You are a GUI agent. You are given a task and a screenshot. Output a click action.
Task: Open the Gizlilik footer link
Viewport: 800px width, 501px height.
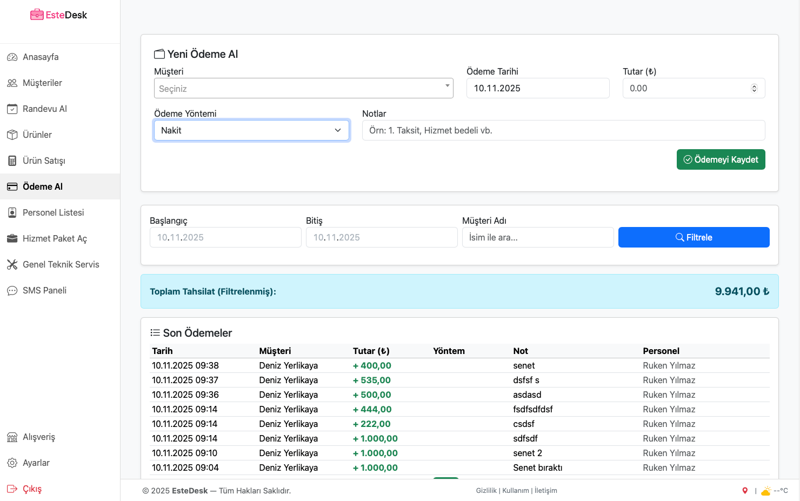point(486,491)
